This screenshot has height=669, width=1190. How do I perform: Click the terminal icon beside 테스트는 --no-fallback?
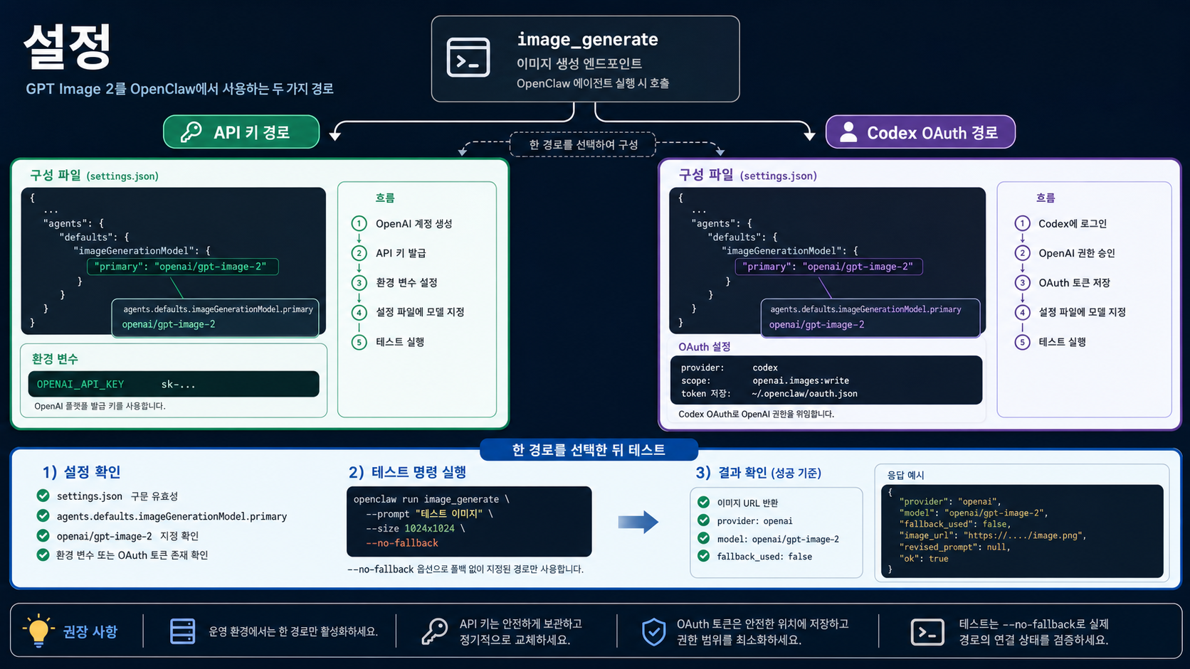(x=927, y=632)
